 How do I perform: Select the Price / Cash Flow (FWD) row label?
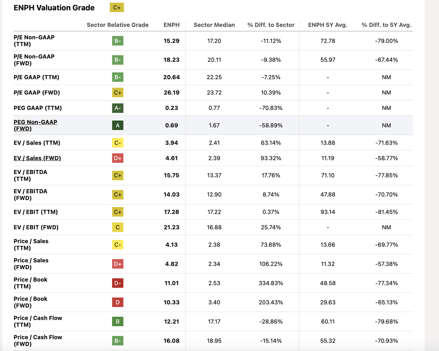point(38,341)
